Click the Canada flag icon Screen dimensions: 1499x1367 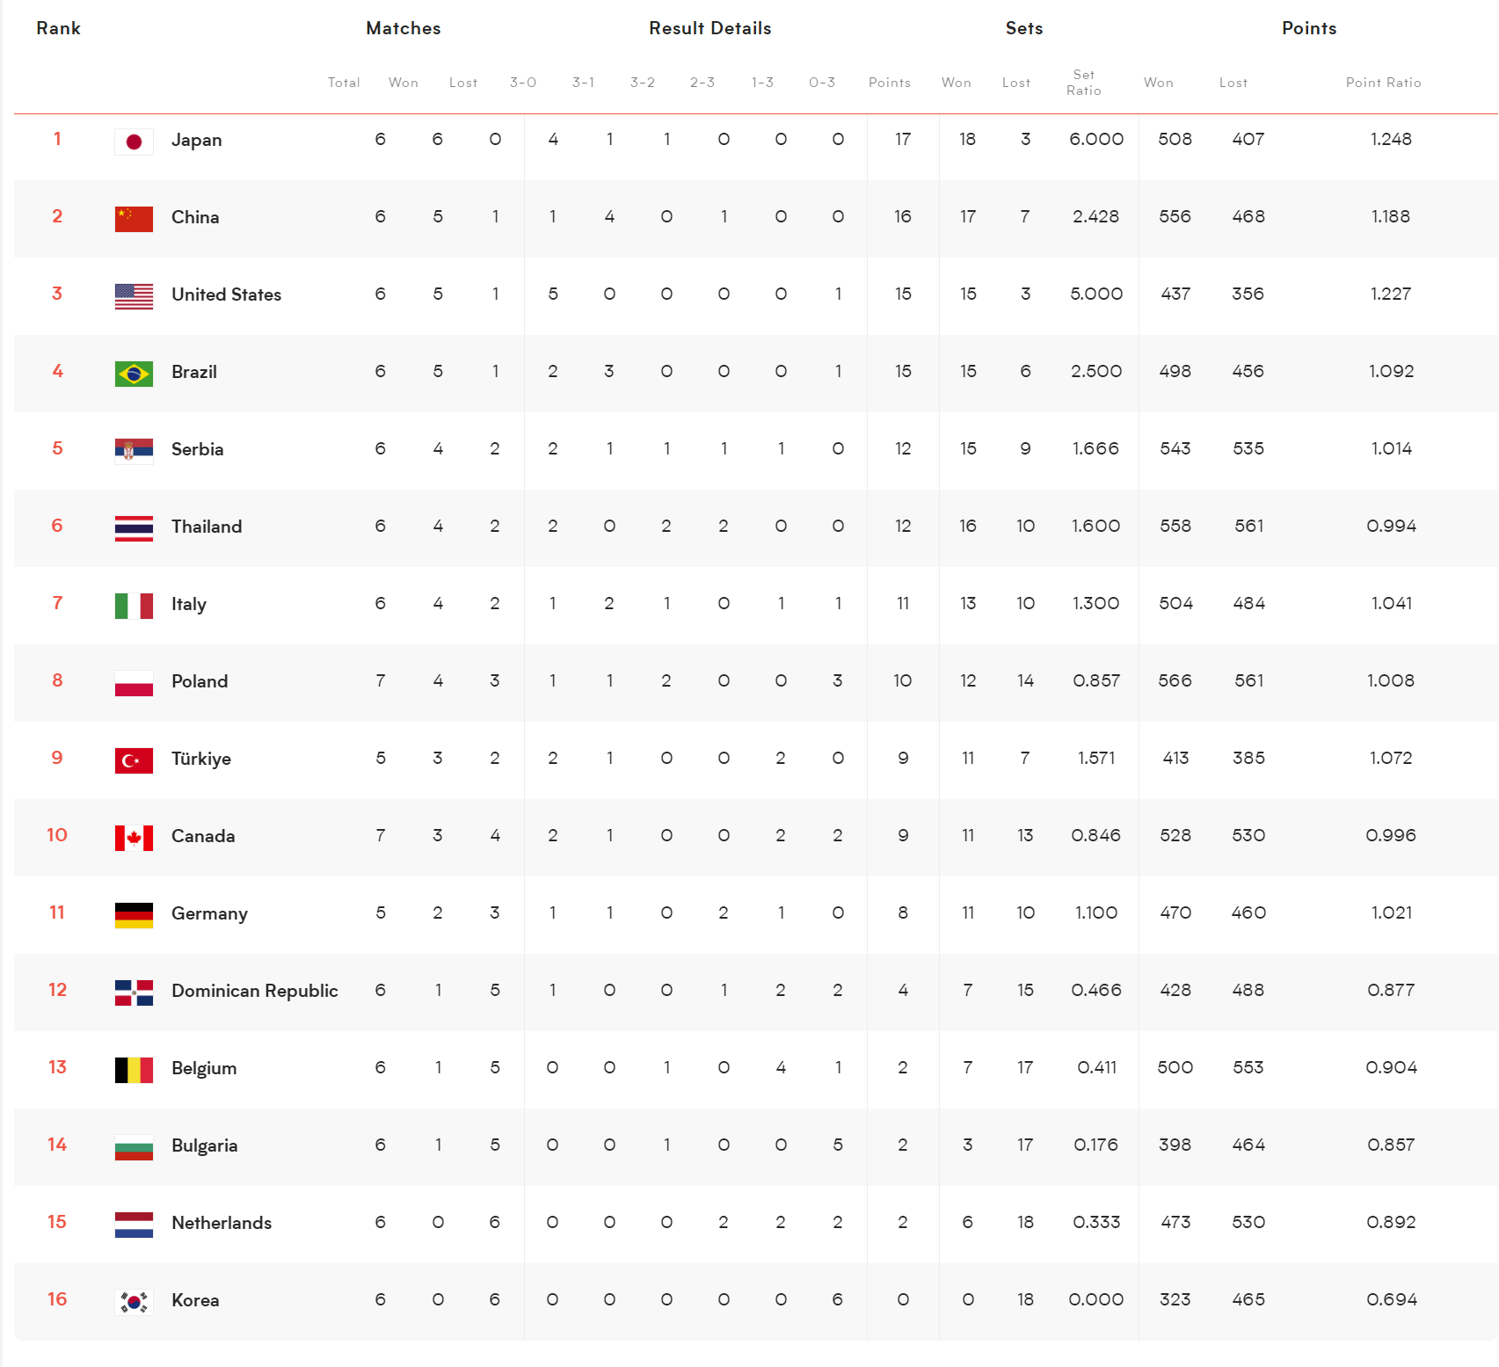(134, 838)
